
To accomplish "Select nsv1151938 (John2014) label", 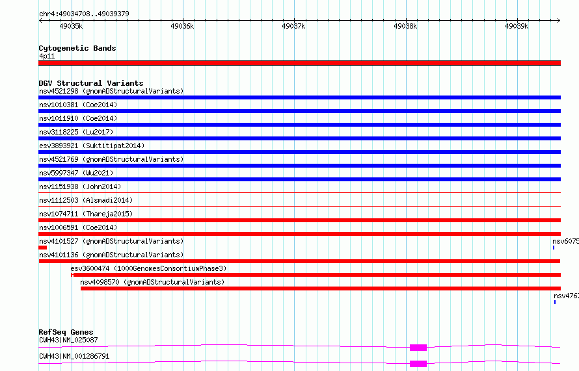I will coord(80,186).
